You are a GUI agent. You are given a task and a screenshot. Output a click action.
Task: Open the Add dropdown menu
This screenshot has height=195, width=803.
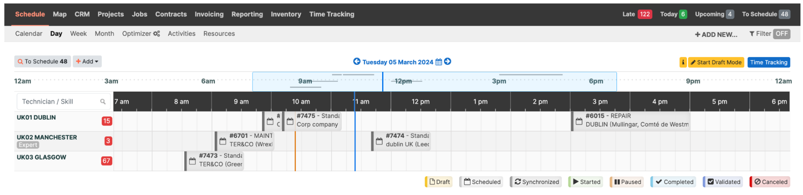(87, 61)
